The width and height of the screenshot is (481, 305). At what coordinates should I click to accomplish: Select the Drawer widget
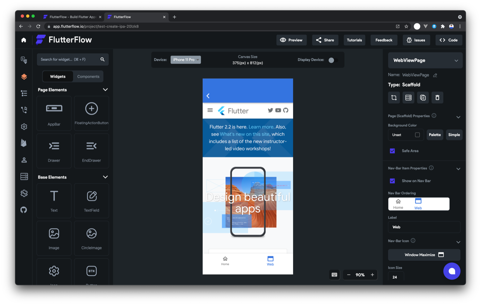click(x=54, y=151)
